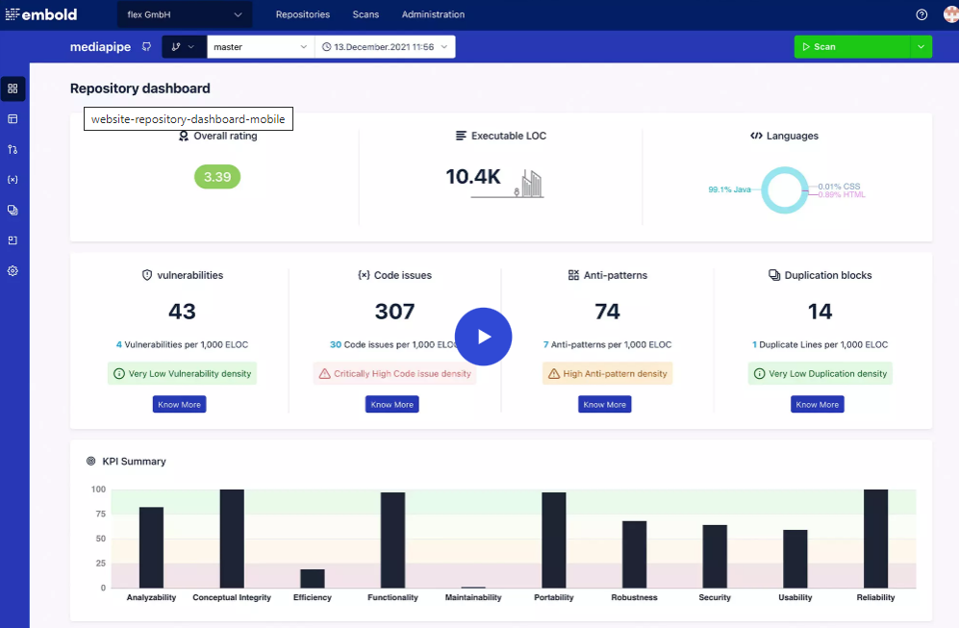Open the master branch dropdown
The width and height of the screenshot is (959, 628).
point(261,46)
